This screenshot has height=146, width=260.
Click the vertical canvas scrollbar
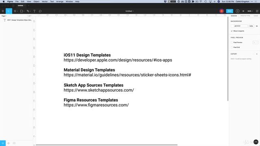tap(228, 59)
